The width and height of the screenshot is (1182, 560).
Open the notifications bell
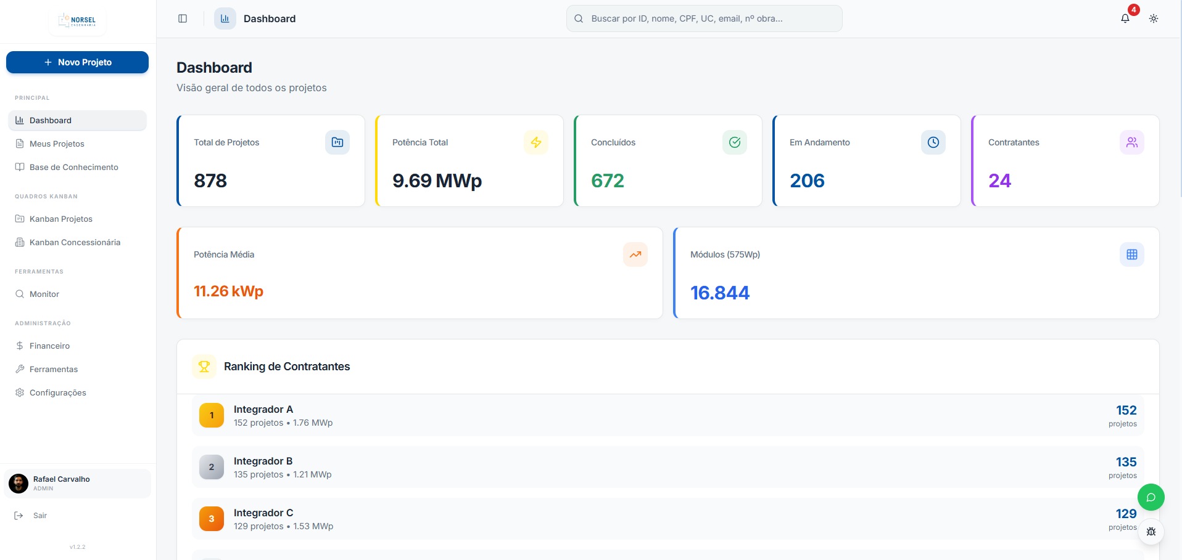1125,18
